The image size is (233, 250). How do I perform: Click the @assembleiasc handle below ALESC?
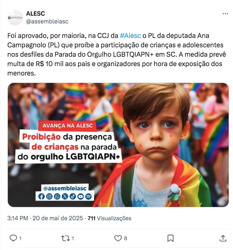click(47, 22)
